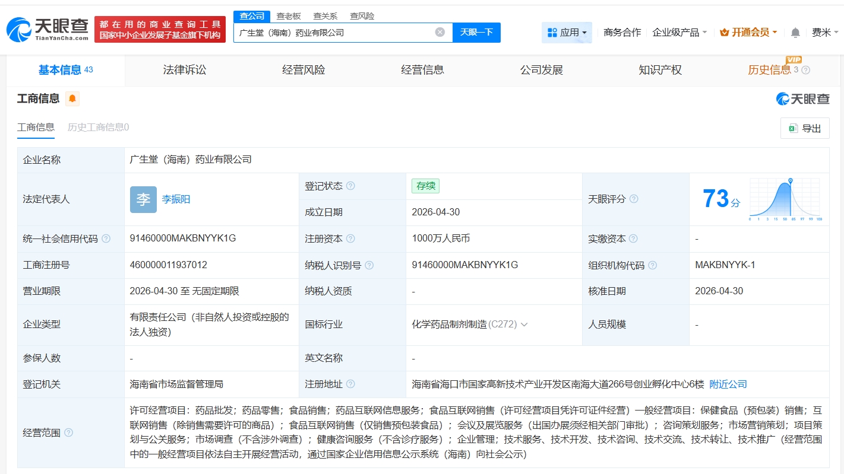
Task: Switch to the 查关系 search tab
Action: click(x=325, y=16)
